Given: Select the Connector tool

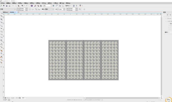Looking at the screenshot, I should [1, 47].
